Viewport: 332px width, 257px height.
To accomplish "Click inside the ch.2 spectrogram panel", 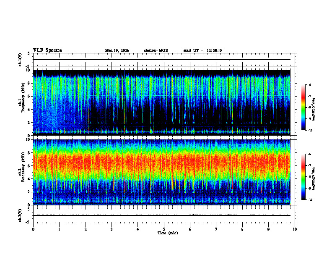I will click(x=162, y=172).
